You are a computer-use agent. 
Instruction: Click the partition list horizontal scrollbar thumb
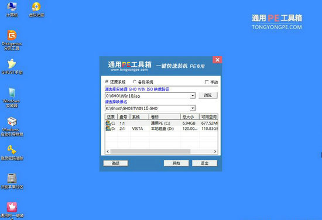pos(150,152)
